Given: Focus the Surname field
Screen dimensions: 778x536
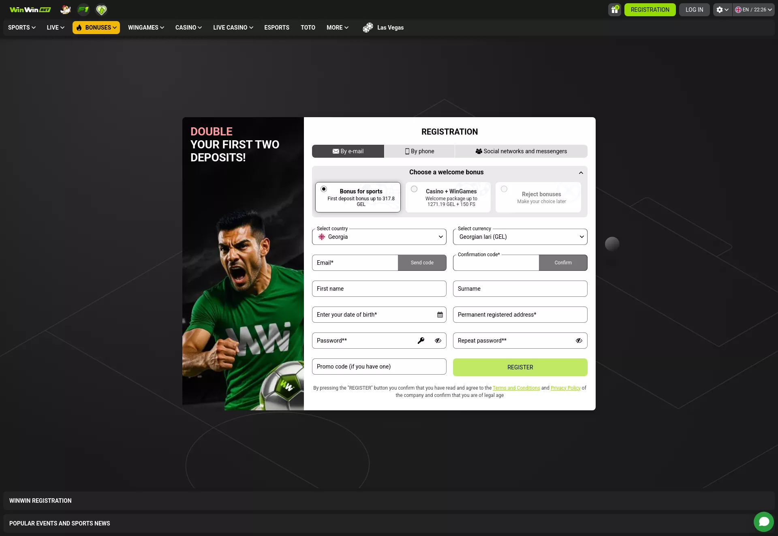Looking at the screenshot, I should click(x=520, y=289).
